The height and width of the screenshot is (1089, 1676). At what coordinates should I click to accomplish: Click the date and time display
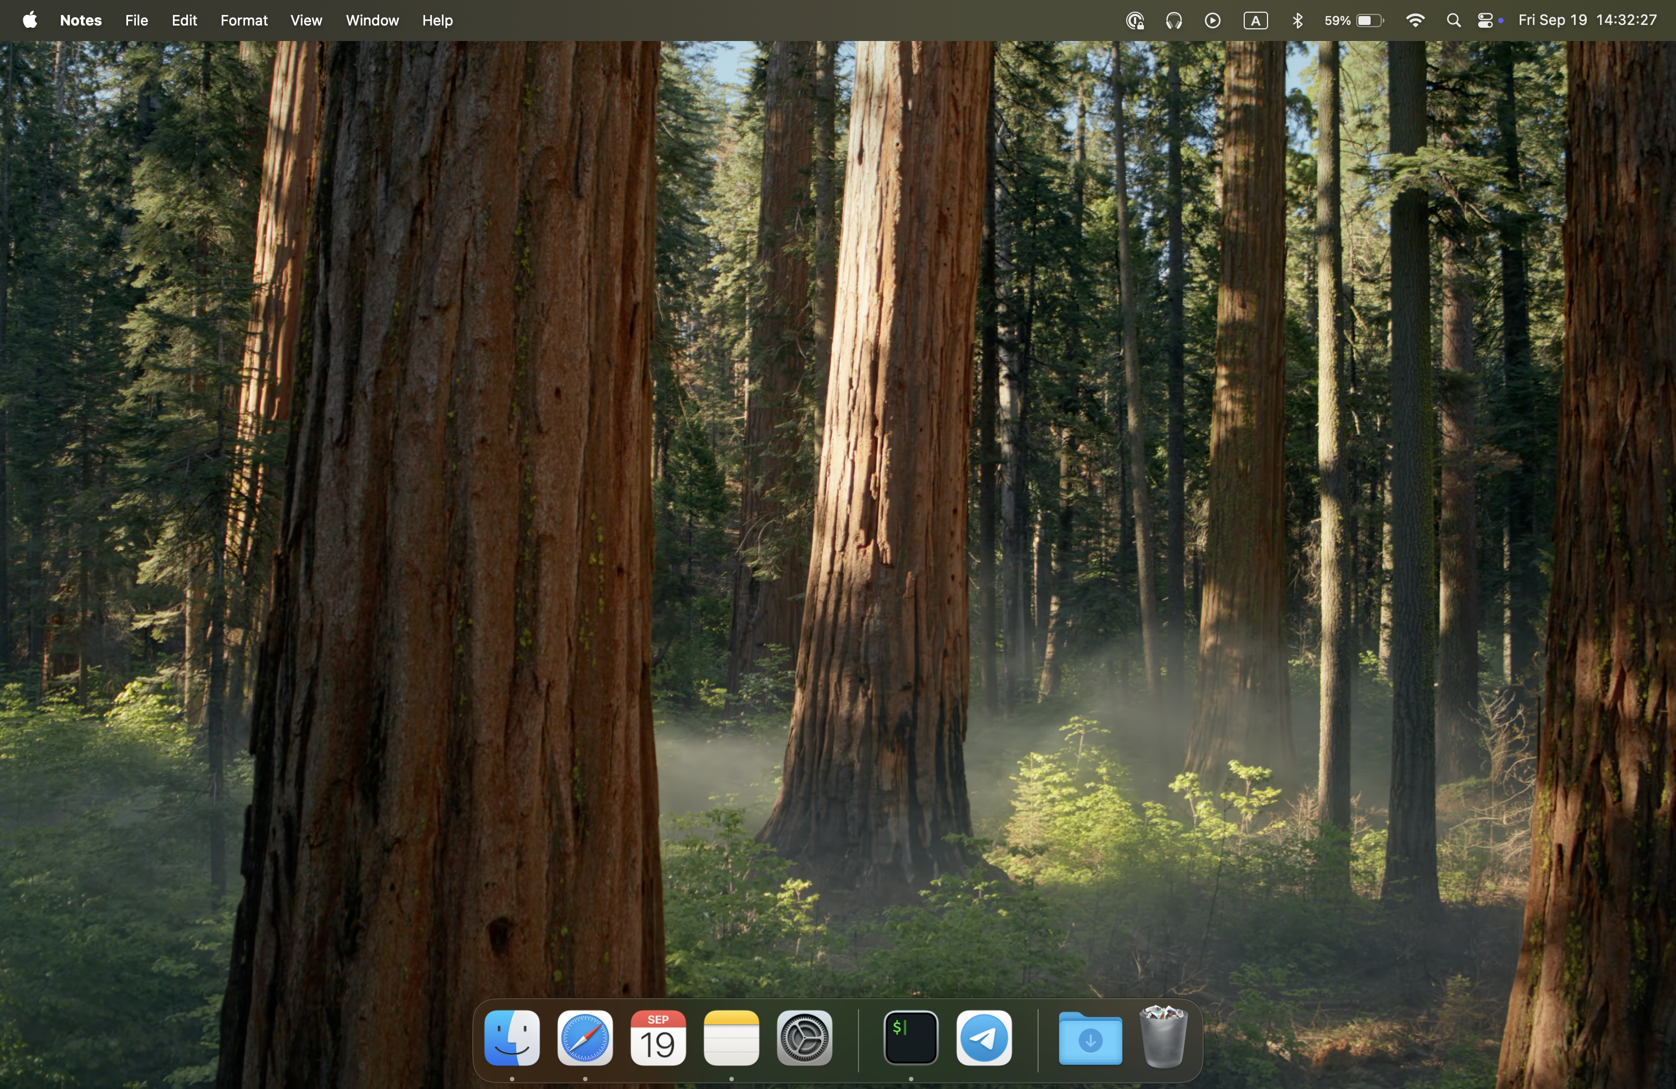tap(1588, 21)
